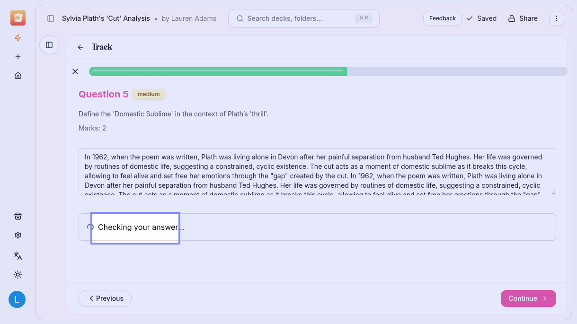The image size is (577, 324).
Task: Go to Home via house icon
Action: 18,76
